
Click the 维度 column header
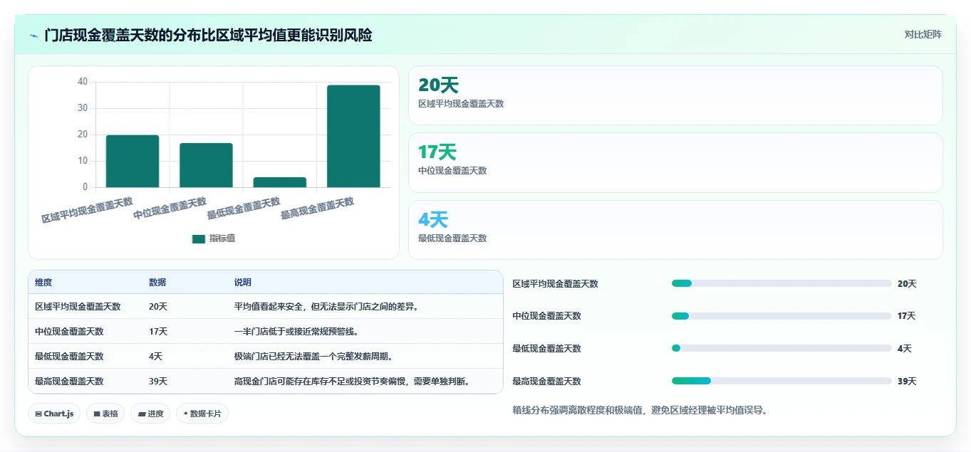(x=43, y=283)
